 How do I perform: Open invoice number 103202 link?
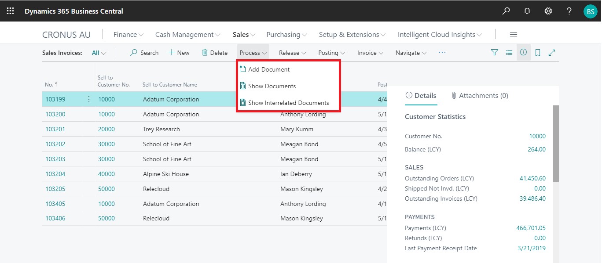[x=55, y=144]
